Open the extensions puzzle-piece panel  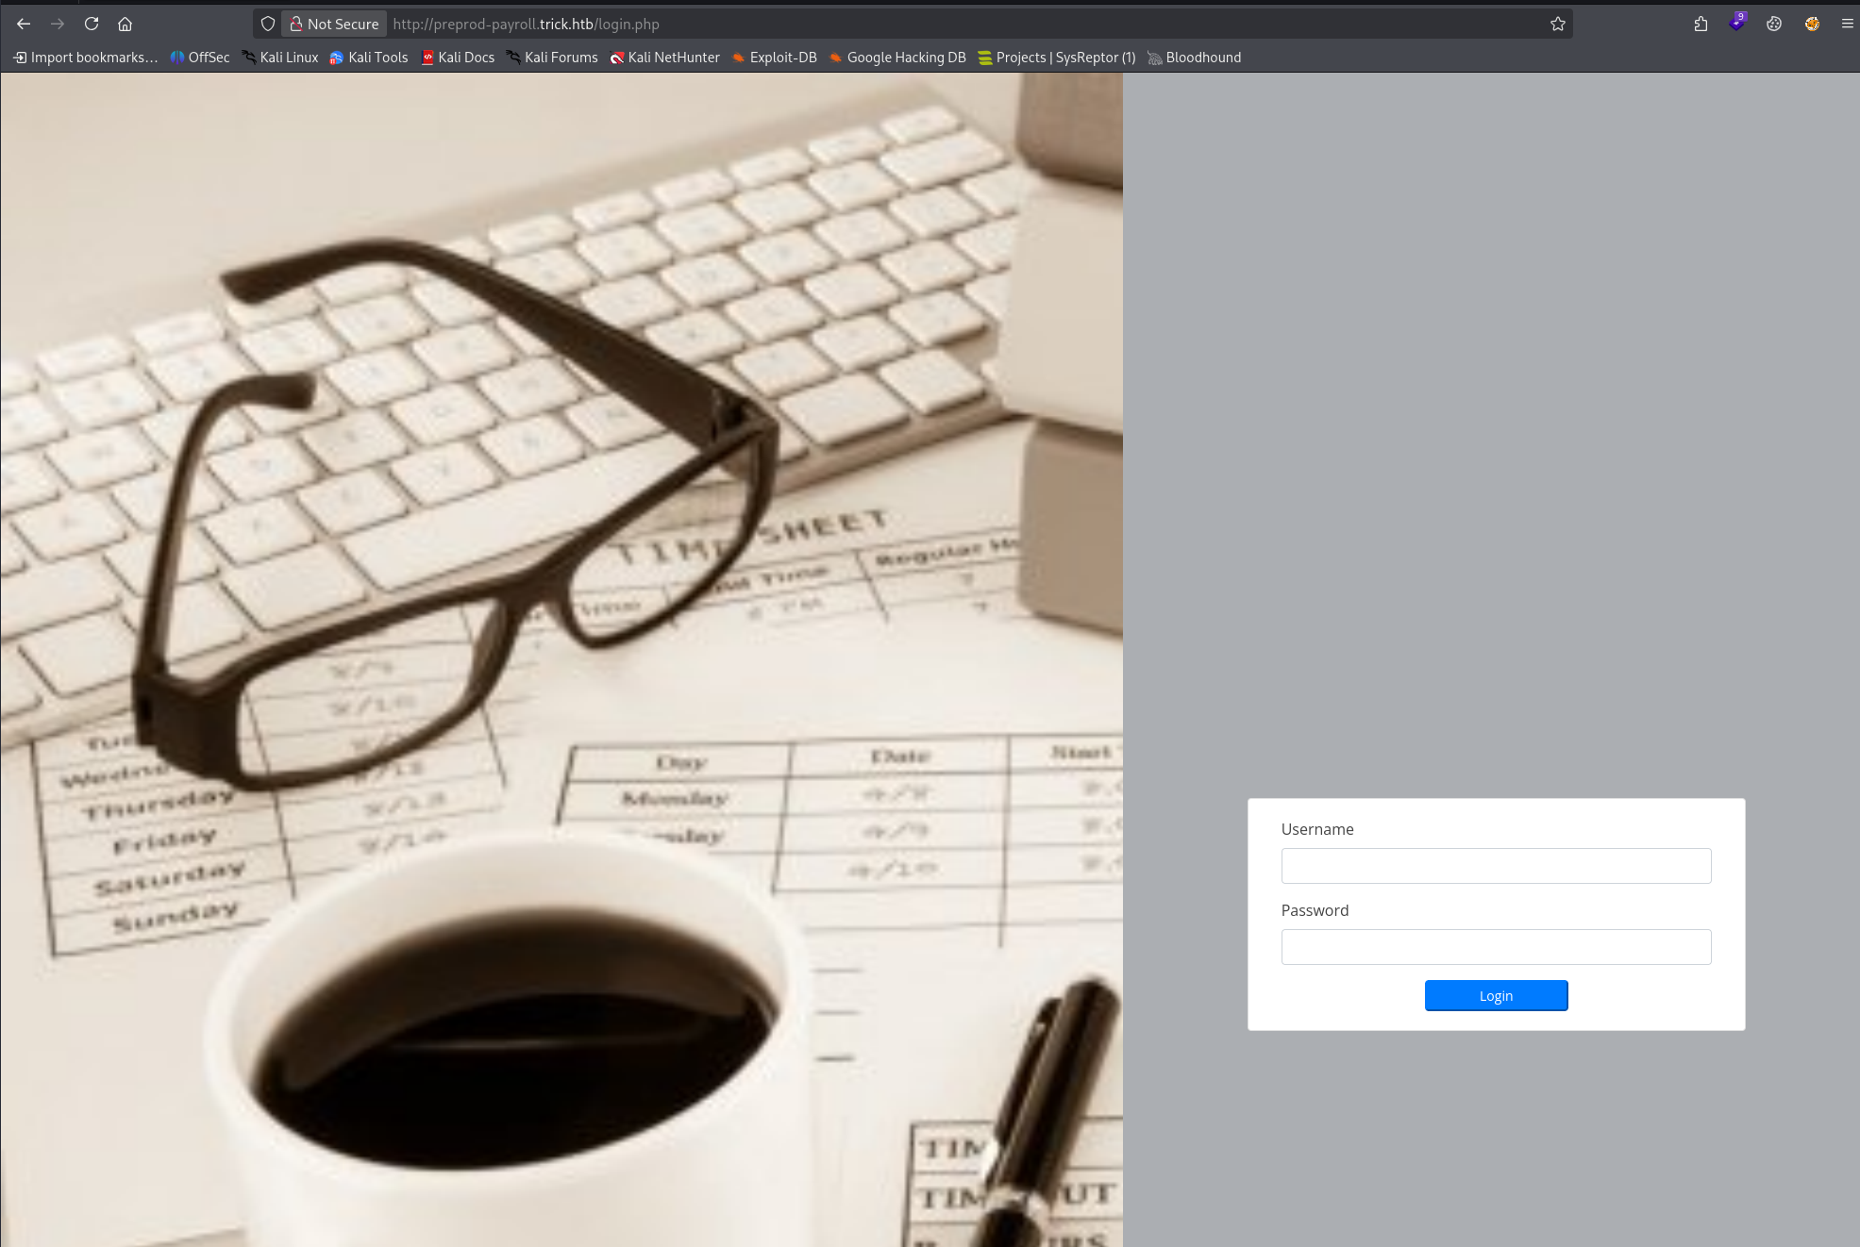click(1701, 24)
